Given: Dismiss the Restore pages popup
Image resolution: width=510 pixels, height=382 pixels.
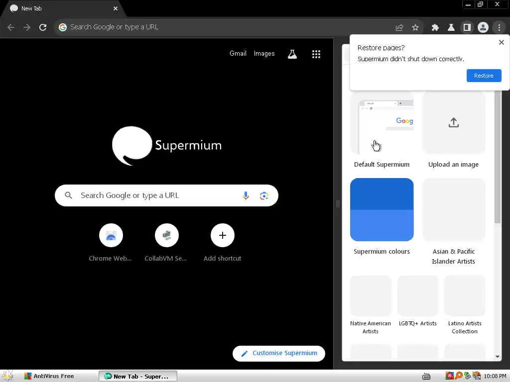Looking at the screenshot, I should point(501,42).
